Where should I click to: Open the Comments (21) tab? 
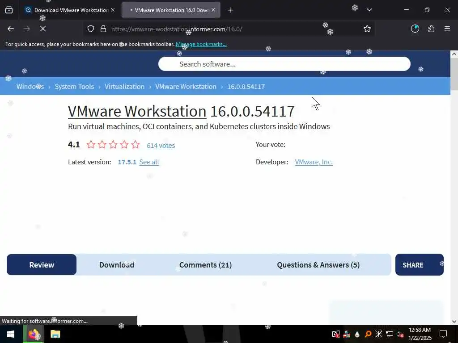tap(205, 264)
